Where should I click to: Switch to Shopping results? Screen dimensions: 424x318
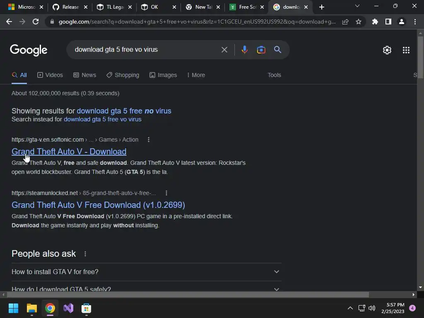123,75
